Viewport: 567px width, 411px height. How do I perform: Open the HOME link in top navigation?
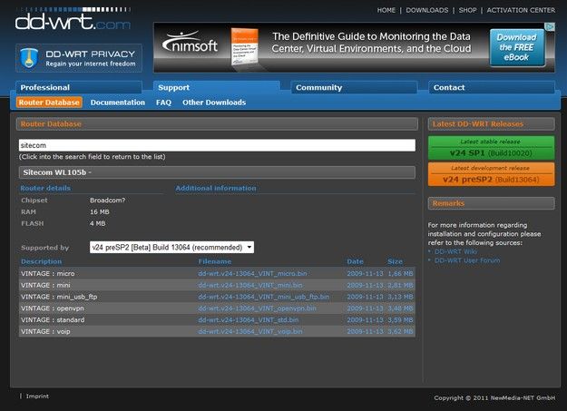click(386, 10)
